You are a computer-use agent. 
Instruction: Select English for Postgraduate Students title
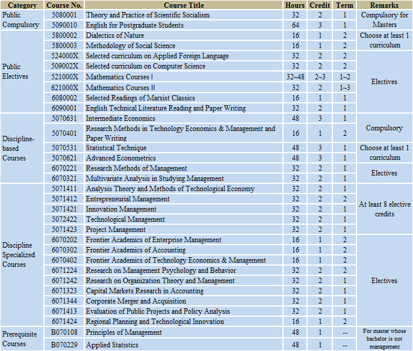(135, 25)
